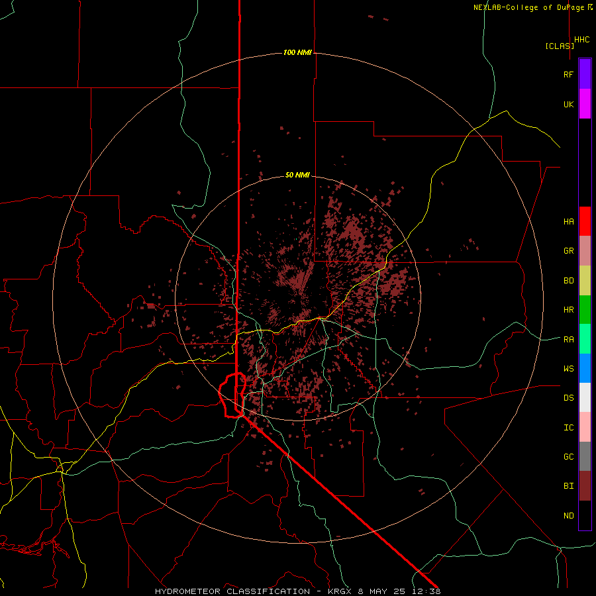Select the BD yellow legend block
The height and width of the screenshot is (596, 596).
pos(585,280)
